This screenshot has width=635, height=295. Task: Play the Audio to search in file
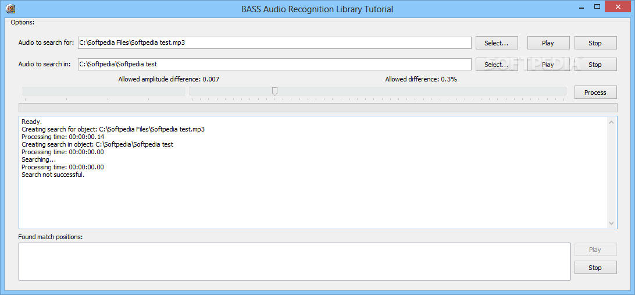click(548, 65)
